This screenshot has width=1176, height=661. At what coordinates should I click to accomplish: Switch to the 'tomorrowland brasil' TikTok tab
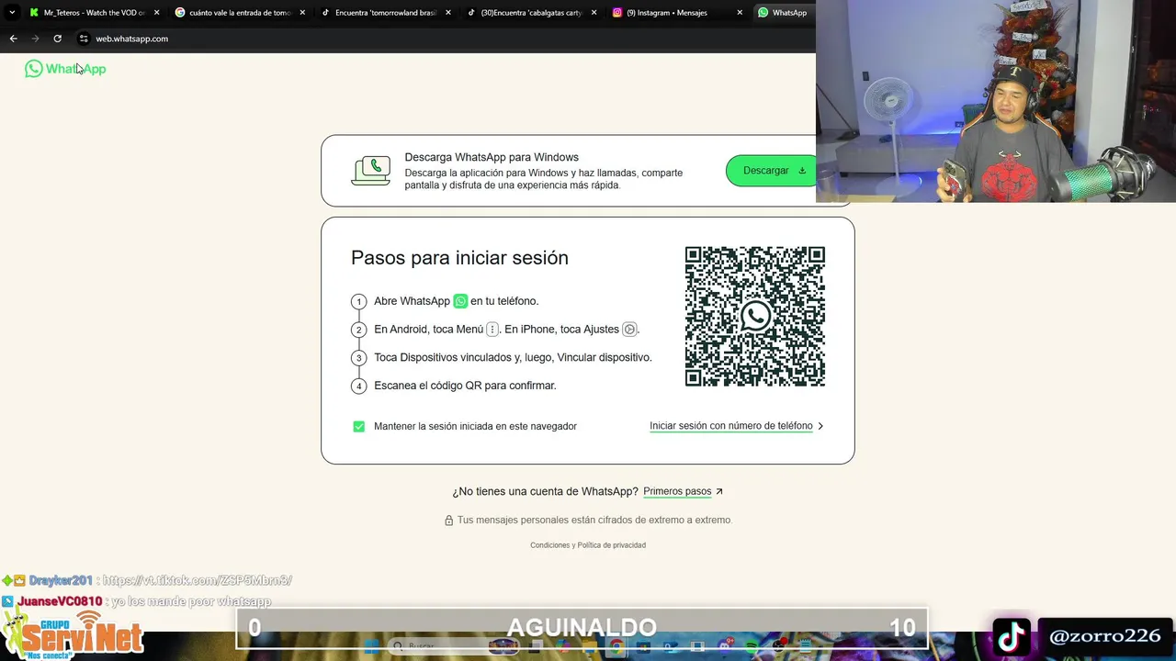pyautogui.click(x=386, y=13)
